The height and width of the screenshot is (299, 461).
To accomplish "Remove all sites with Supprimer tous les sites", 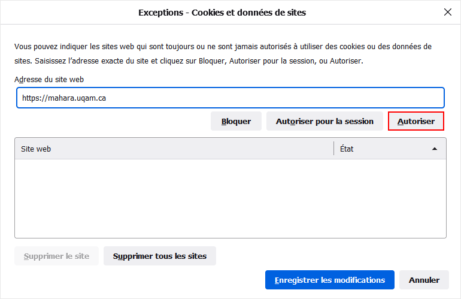I will 160,256.
